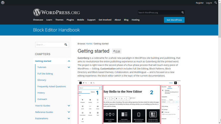Open the History link
The width and height of the screenshot is (221, 124).
41,93
